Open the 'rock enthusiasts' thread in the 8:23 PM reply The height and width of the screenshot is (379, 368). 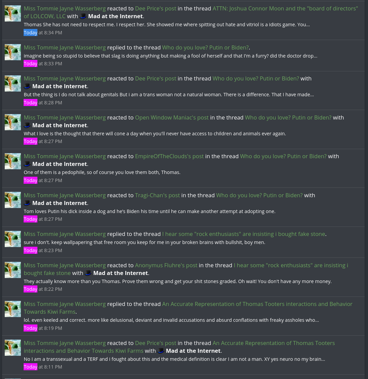[x=244, y=234]
